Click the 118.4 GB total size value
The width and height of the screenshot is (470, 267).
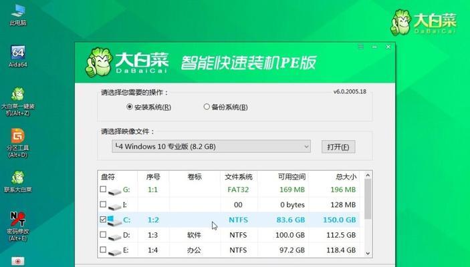[341, 250]
